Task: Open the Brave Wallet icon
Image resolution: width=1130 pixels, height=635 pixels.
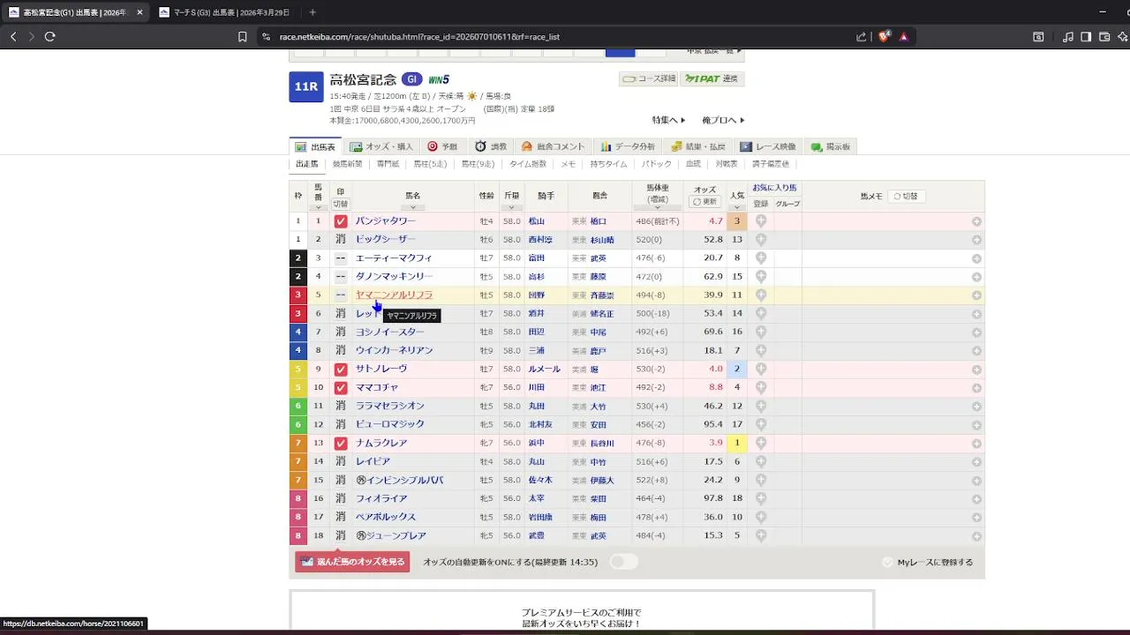Action: (x=1104, y=36)
